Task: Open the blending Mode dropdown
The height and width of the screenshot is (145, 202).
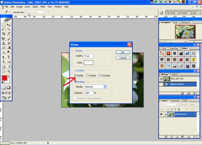Action: pos(105,87)
